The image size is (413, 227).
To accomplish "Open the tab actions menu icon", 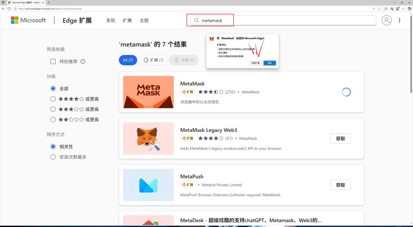I will click(x=3, y=2).
